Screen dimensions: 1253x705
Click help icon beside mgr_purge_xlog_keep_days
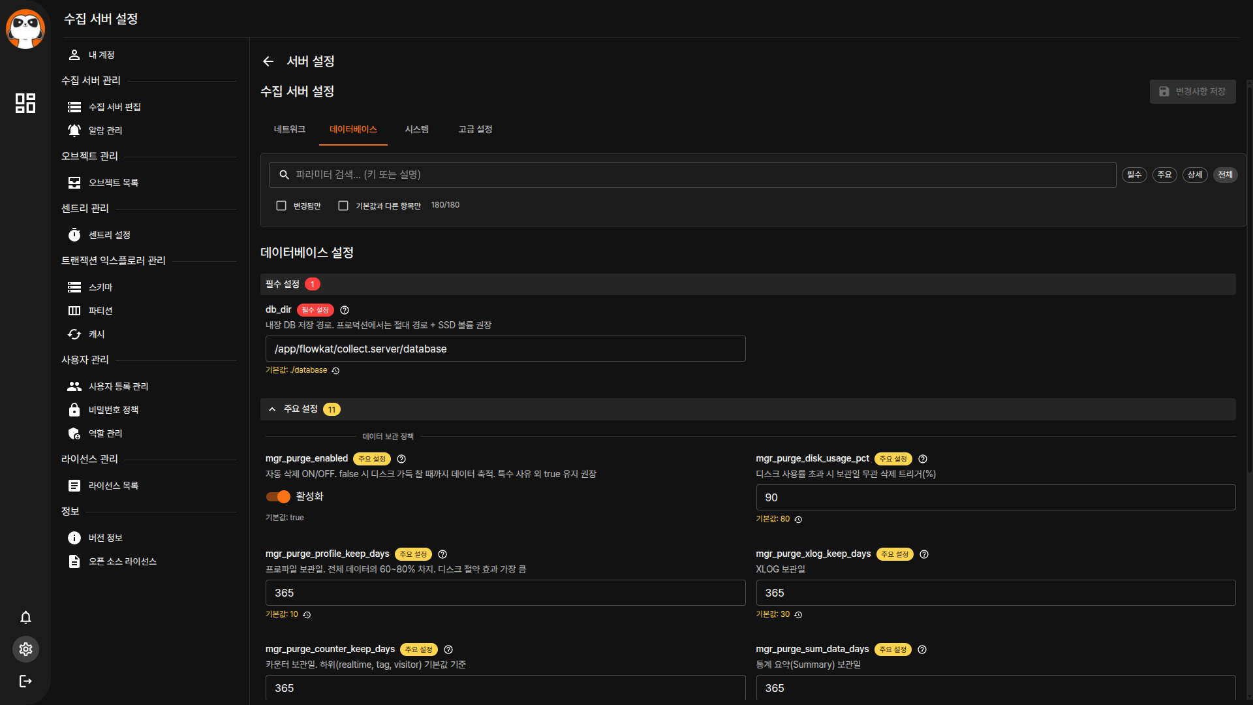924,554
